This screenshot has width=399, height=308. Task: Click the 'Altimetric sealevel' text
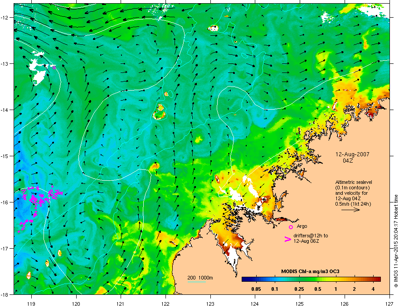(354, 182)
